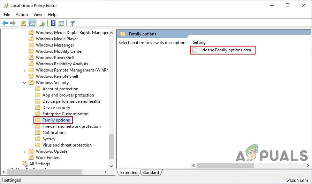Click the tree pane vertical scrollbar thumb
The height and width of the screenshot is (184, 312).
click(x=112, y=147)
